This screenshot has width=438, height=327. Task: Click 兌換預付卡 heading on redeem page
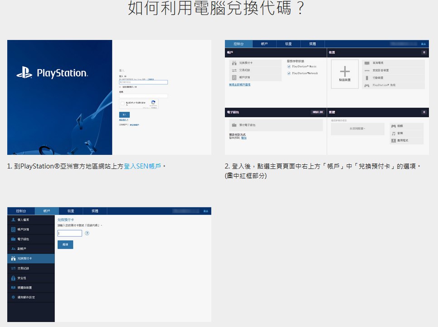[66, 220]
